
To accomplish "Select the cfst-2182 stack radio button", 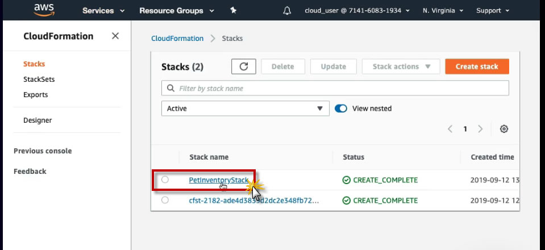I will 165,200.
